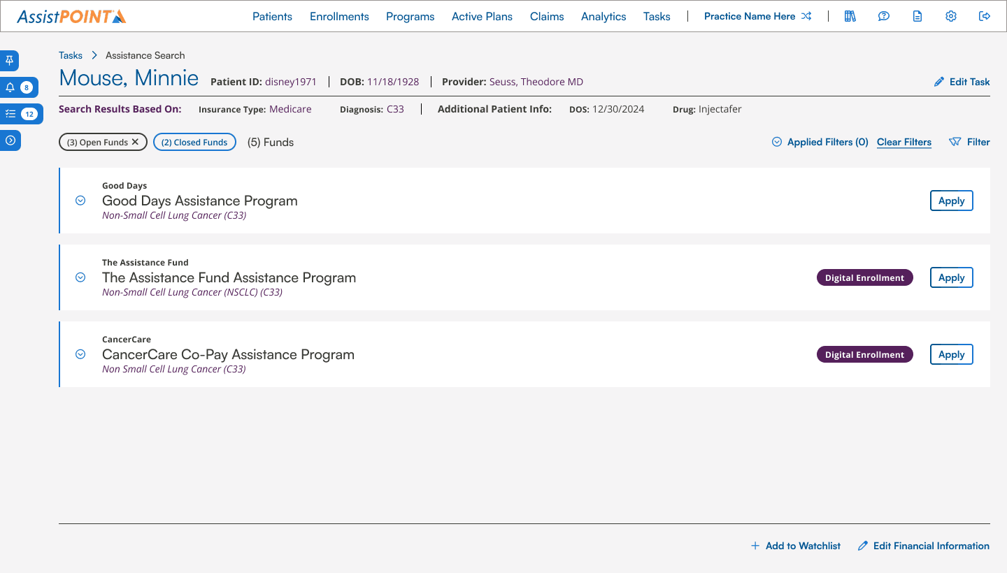Open Active Plans in navigation
Viewport: 1007px width, 573px height.
482,16
